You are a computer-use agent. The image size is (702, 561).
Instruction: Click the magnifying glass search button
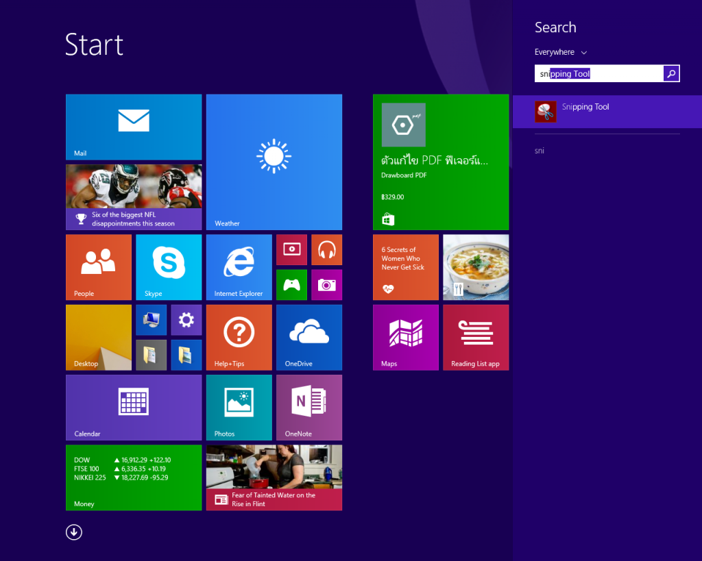[x=671, y=73]
